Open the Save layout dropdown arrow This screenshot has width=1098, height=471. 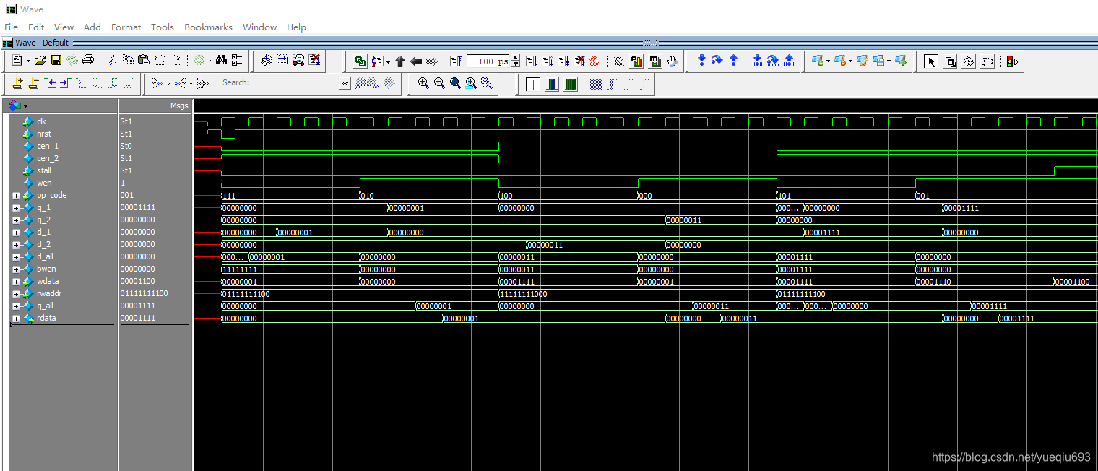pos(888,61)
